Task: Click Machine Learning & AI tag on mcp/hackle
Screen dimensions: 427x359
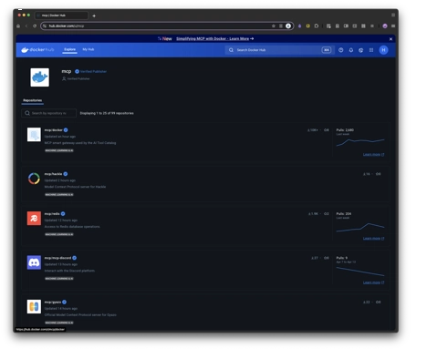Action: [59, 195]
